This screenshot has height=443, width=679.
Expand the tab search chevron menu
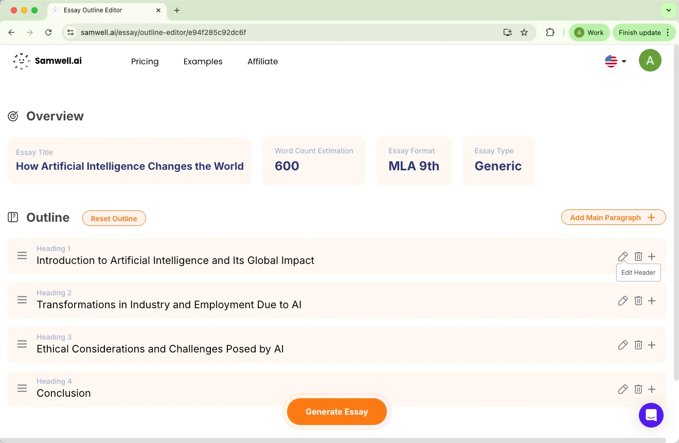click(668, 10)
